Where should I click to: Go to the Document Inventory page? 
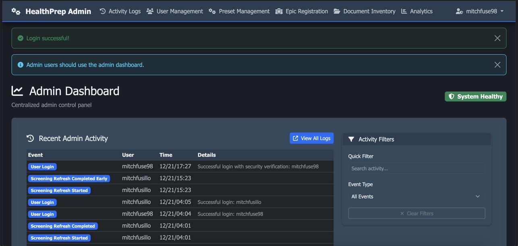(x=369, y=11)
